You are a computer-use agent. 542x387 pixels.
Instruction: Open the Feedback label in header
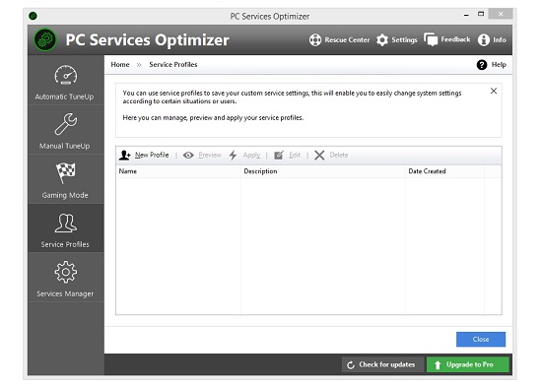coord(455,39)
